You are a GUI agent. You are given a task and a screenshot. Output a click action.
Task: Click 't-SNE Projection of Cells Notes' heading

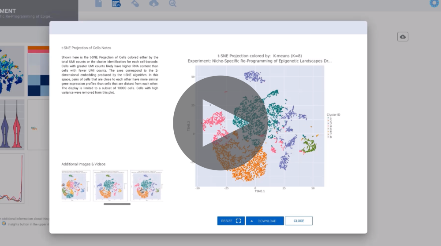tap(86, 48)
